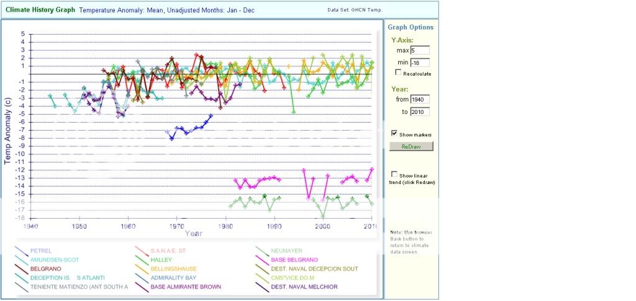Enable the Show linear trend checkbox
The width and height of the screenshot is (636, 301).
[x=394, y=174]
